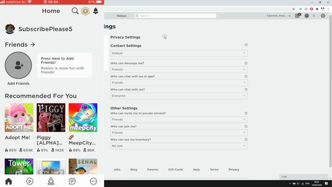Screen dimensions: 332x187
Task: Open the Arsenal game thumbnail
Action: [x=83, y=166]
